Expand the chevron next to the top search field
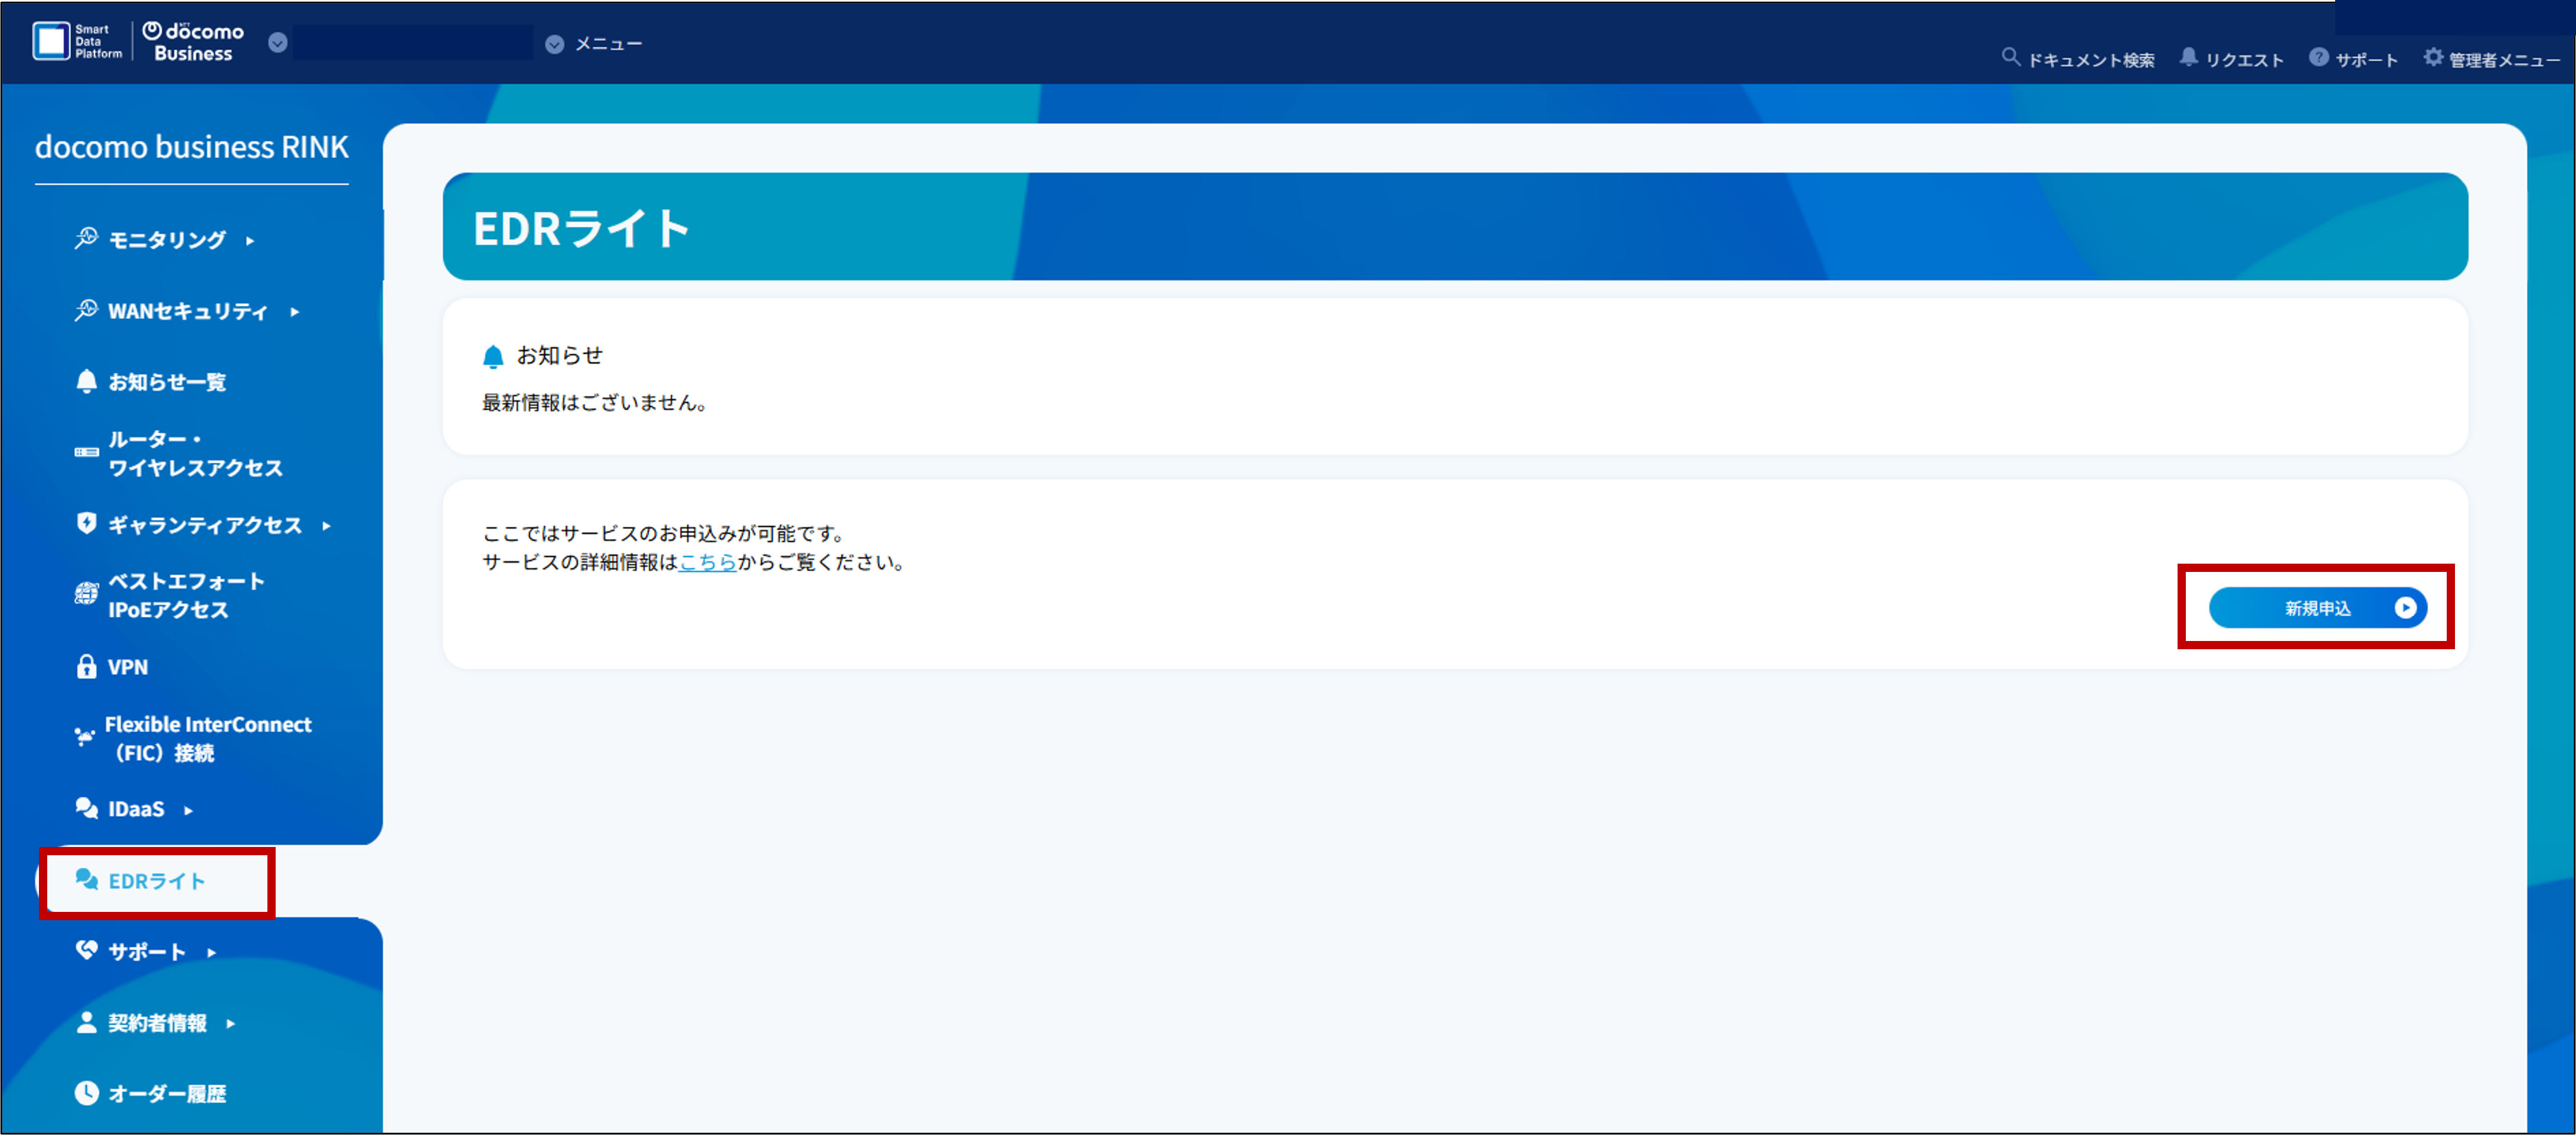Viewport: 2576px width, 1135px height. pos(278,43)
